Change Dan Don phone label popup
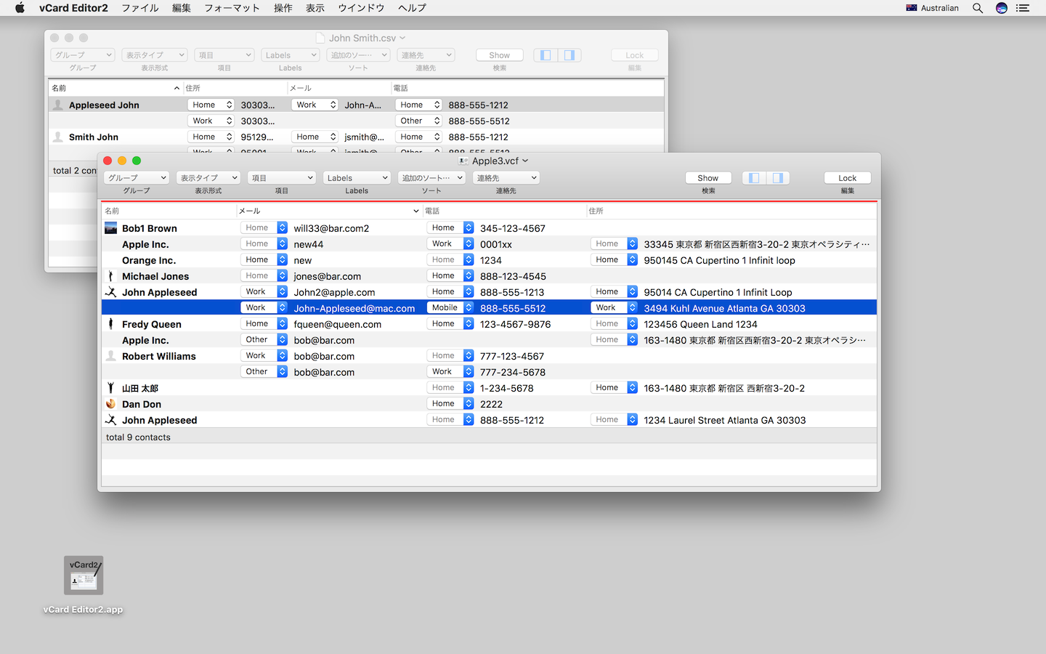The width and height of the screenshot is (1046, 654). click(x=450, y=404)
